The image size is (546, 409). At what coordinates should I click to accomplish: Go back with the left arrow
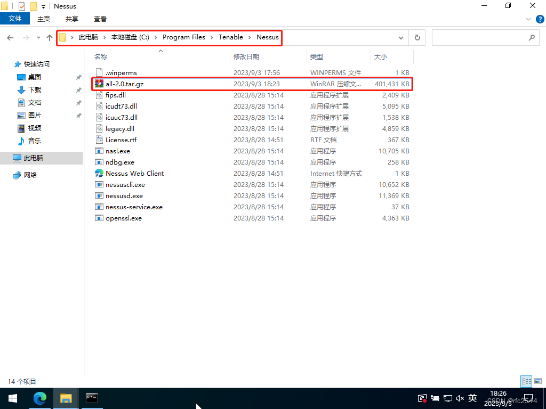[x=10, y=38]
